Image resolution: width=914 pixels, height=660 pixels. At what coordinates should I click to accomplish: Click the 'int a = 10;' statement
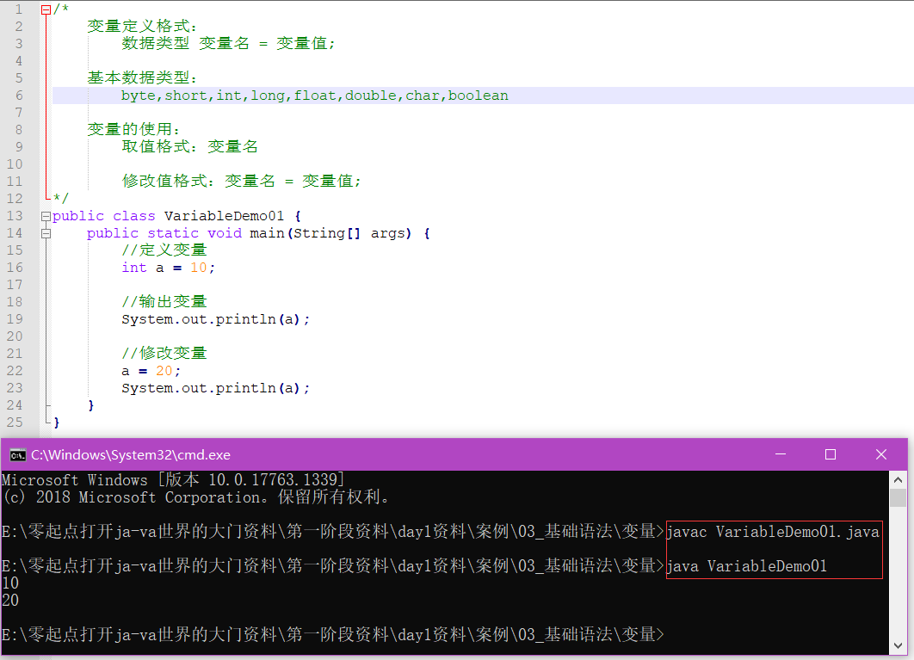click(166, 267)
